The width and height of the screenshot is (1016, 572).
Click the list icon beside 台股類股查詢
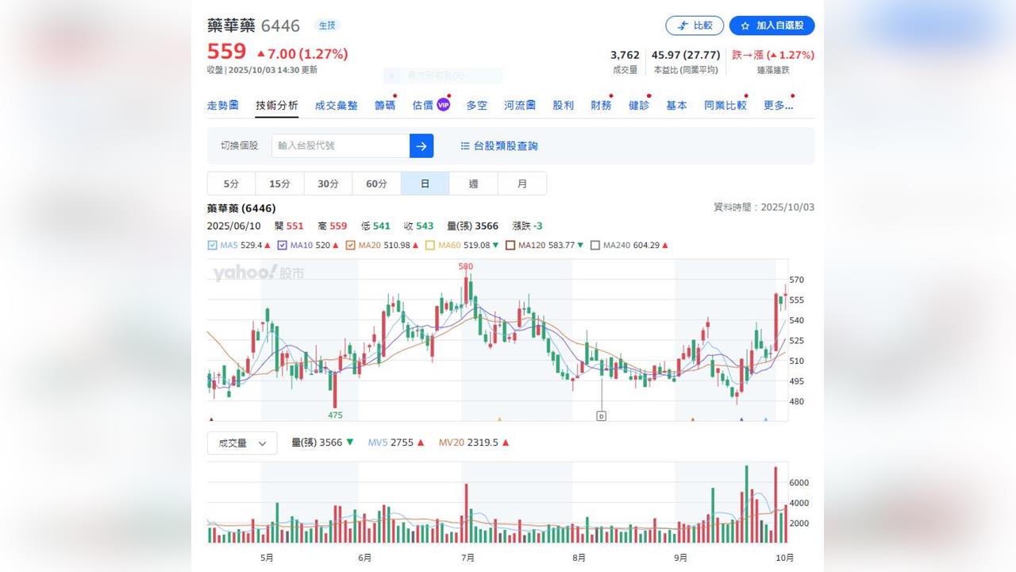pos(465,146)
